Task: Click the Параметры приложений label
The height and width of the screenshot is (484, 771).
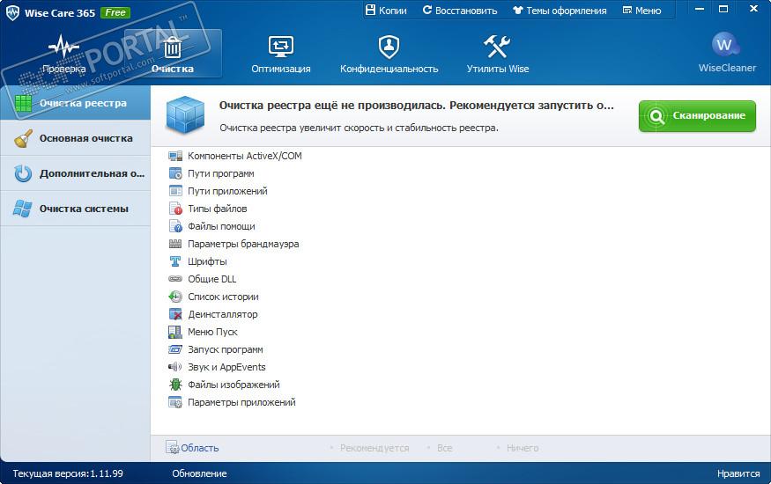Action: [242, 402]
